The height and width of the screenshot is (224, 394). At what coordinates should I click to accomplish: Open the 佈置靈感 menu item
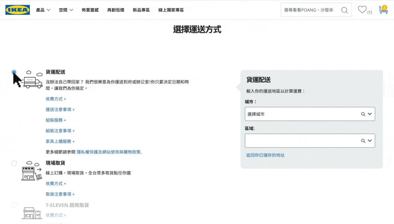(x=90, y=10)
